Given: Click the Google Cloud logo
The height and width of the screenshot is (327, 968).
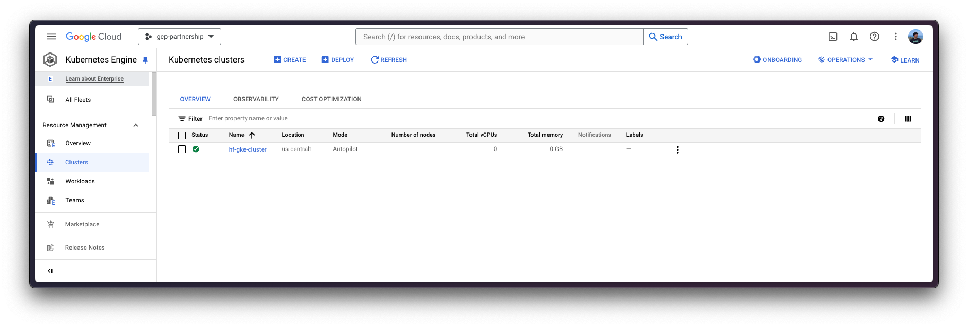Looking at the screenshot, I should pos(94,37).
